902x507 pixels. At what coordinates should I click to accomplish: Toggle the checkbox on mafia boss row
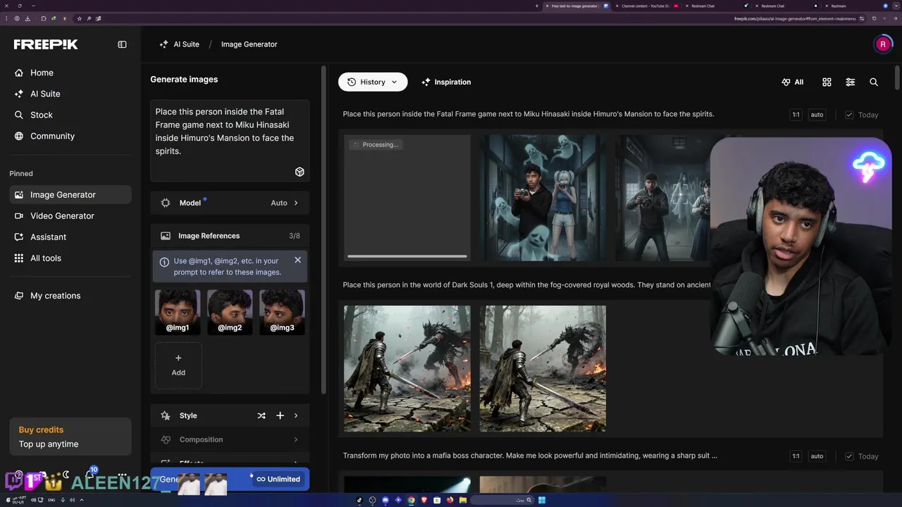[849, 456]
